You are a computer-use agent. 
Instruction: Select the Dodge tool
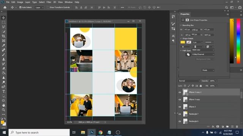pyautogui.click(x=3, y=82)
